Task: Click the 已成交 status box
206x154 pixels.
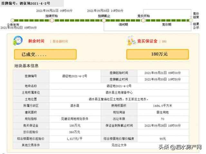Action: pyautogui.click(x=45, y=54)
